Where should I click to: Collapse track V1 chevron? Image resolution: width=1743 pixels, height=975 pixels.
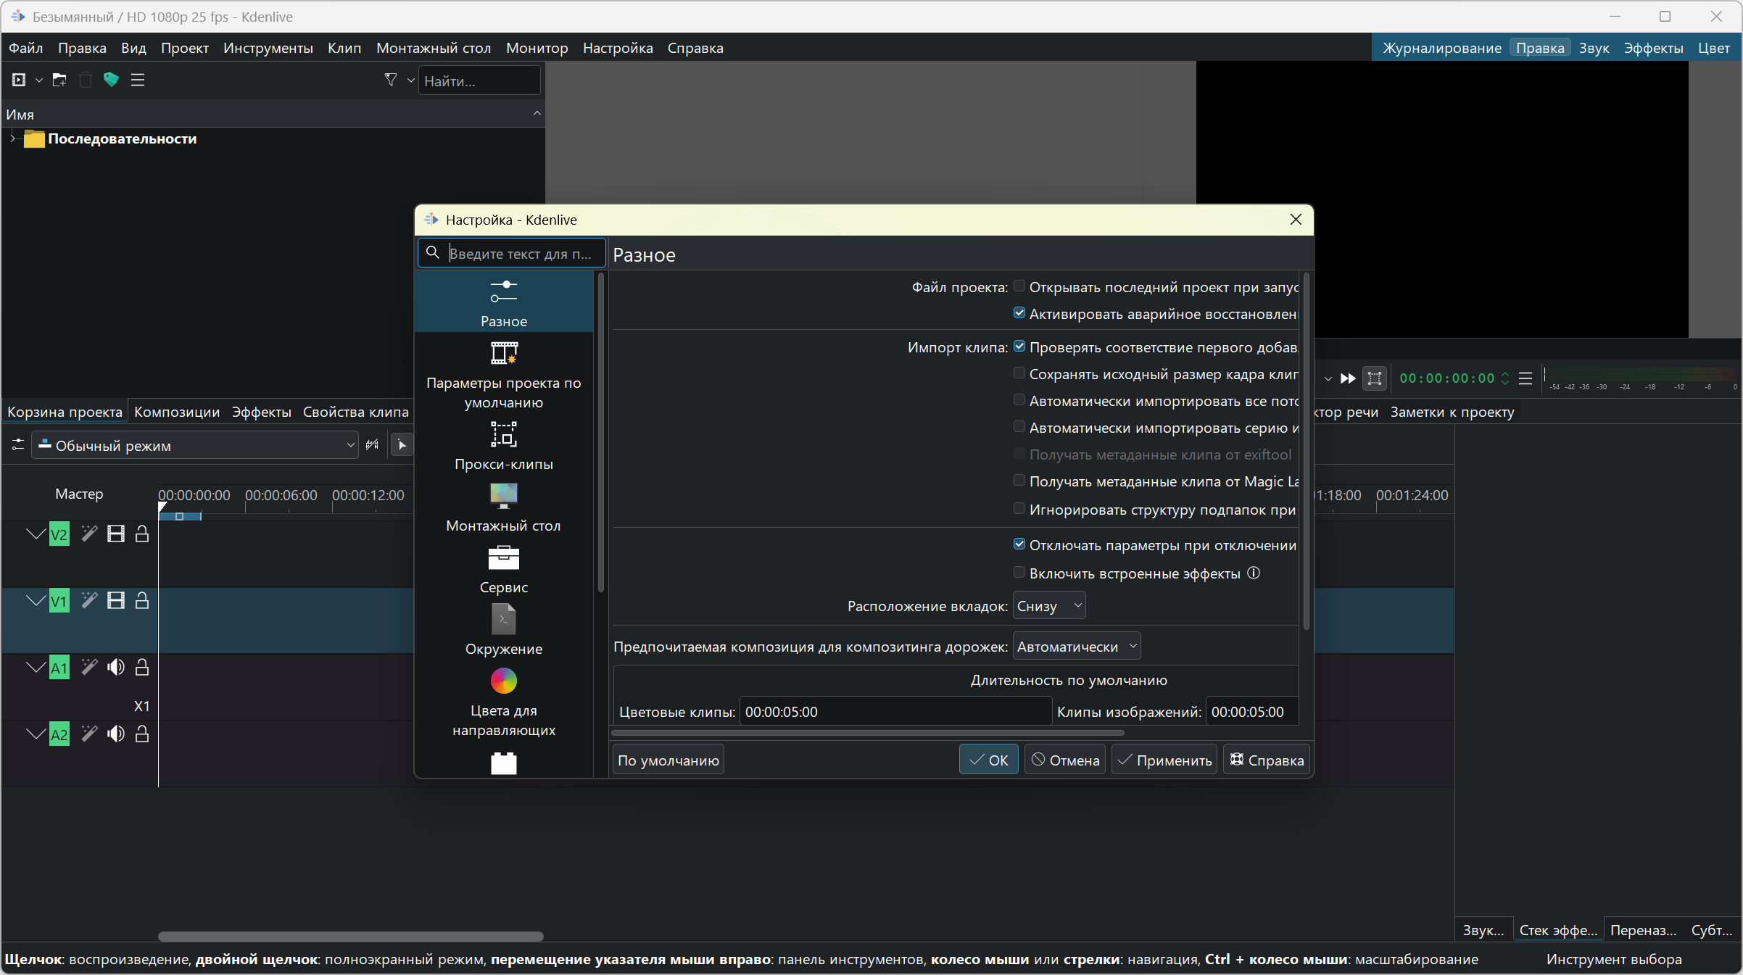pos(36,601)
